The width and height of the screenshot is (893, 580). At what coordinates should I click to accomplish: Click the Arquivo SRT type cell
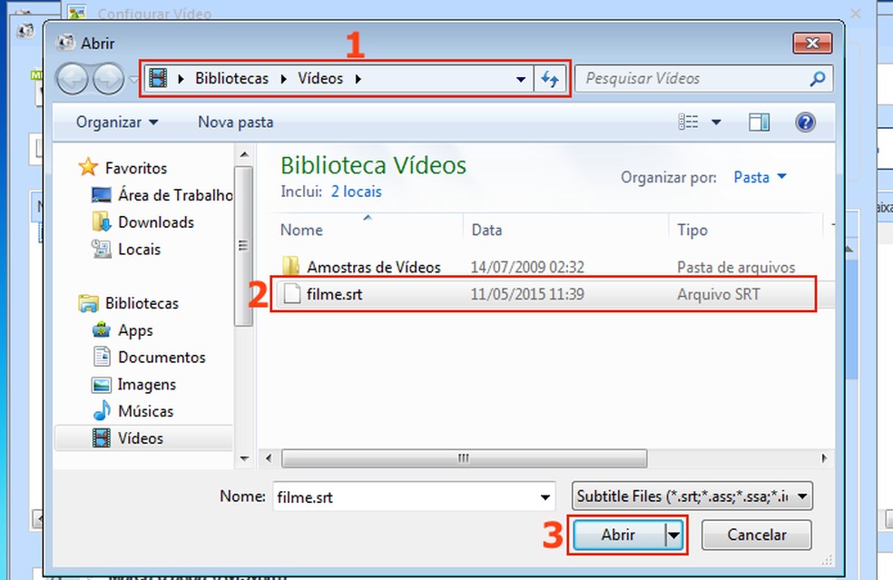pos(718,294)
